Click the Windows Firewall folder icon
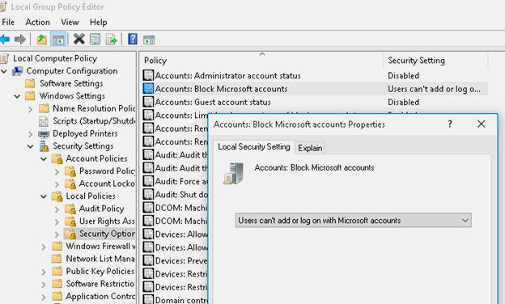Screen dimensions: 505x304 coord(57,247)
